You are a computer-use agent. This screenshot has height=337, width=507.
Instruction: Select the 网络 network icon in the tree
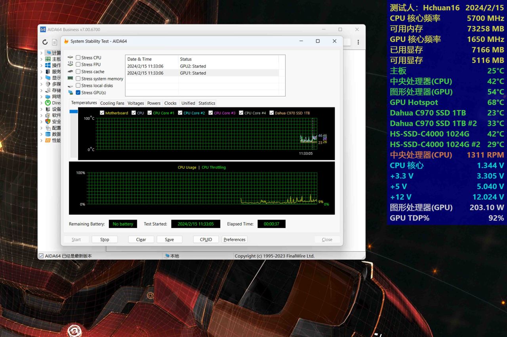coord(48,96)
